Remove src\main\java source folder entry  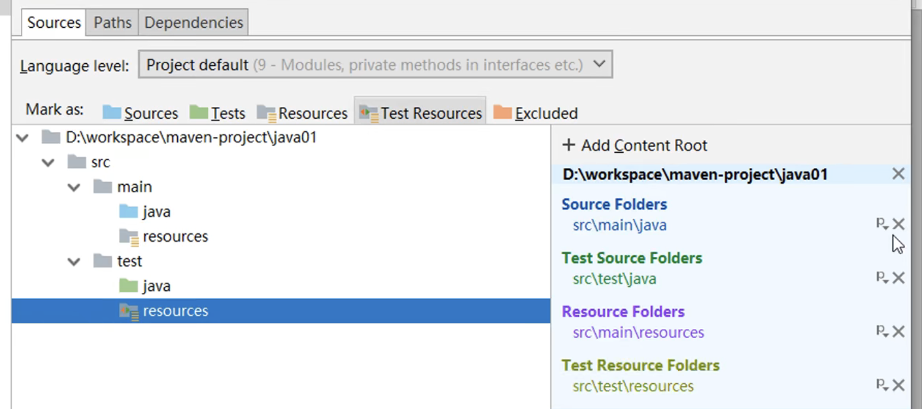(899, 224)
